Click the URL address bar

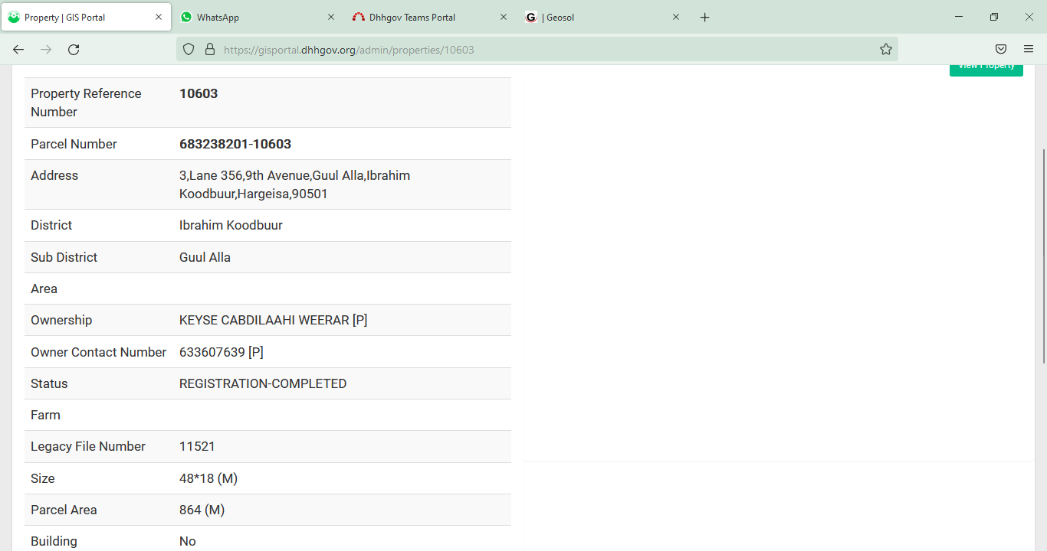point(537,49)
